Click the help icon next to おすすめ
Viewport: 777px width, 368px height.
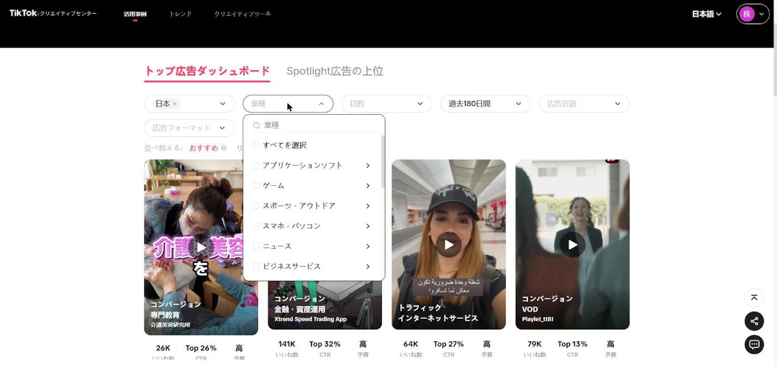coord(224,148)
